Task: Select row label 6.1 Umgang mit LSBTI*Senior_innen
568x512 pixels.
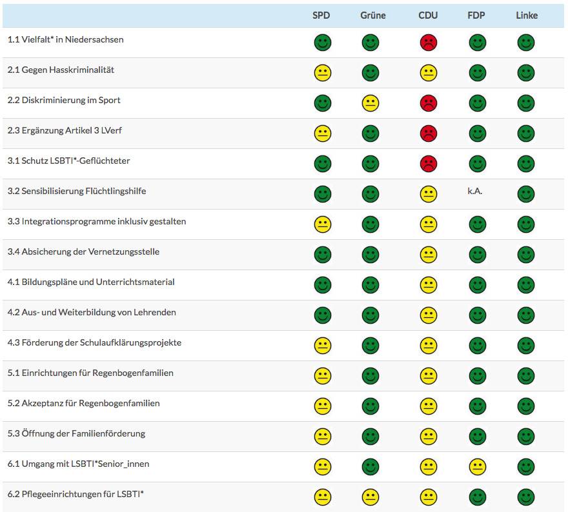Action: click(78, 464)
